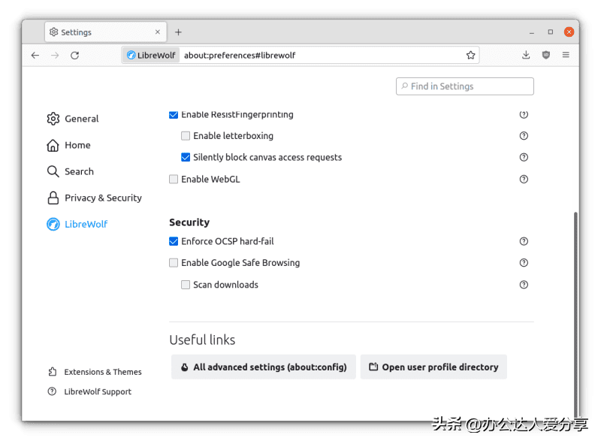Bookmark this page with the star icon
601x444 pixels.
coord(470,55)
